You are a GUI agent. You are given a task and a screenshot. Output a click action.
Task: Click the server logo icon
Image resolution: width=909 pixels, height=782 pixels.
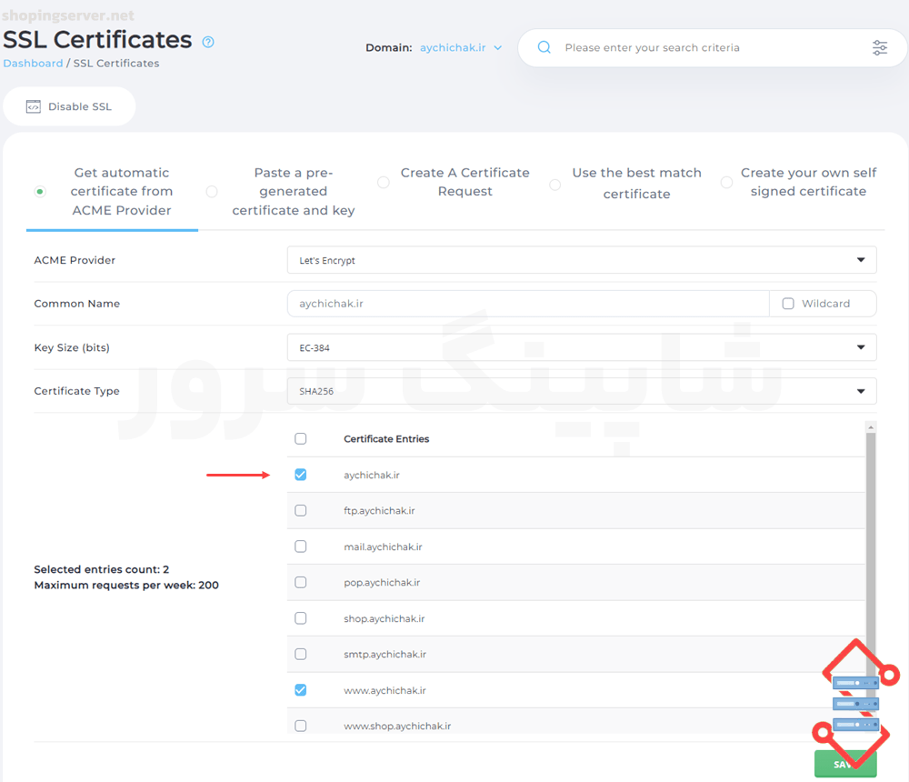(x=855, y=702)
